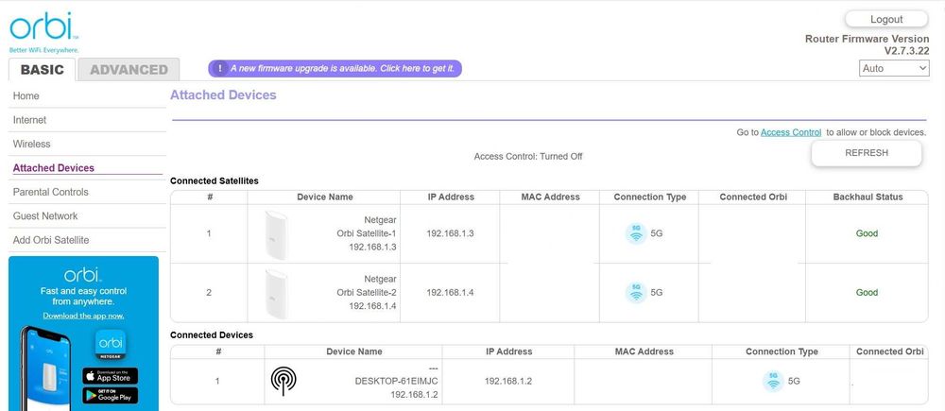Image resolution: width=945 pixels, height=411 pixels.
Task: Open the Wireless settings page
Action: 87,144
